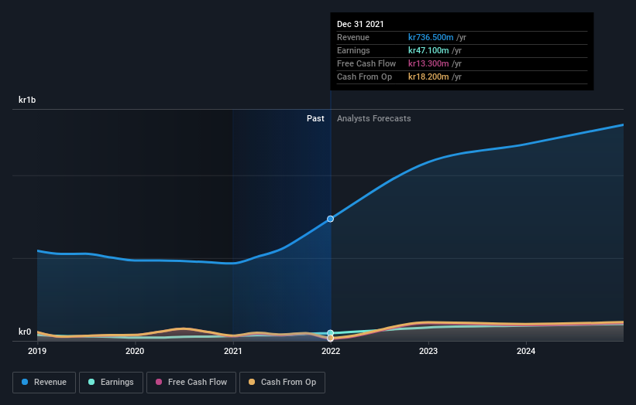Toggle the Earnings series legend button

(111, 383)
